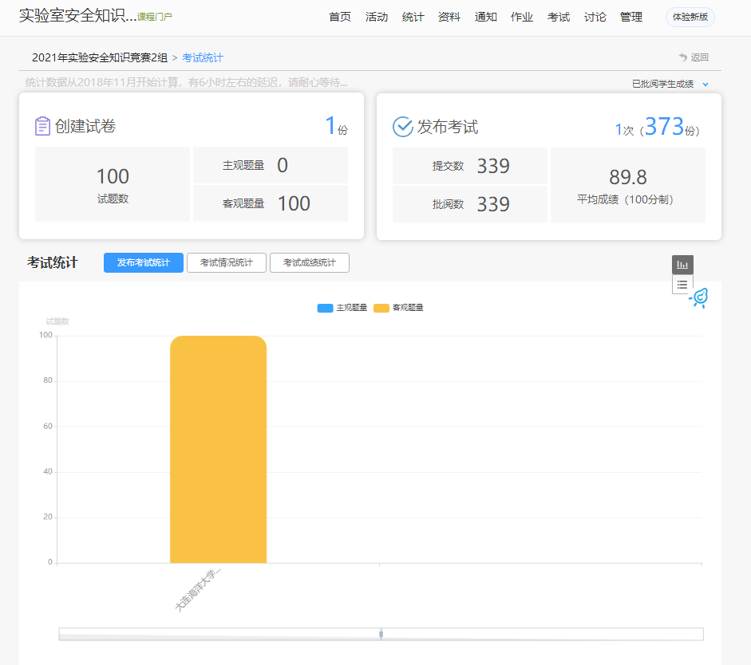Switch to list view icon
Image resolution: width=751 pixels, height=665 pixels.
(682, 285)
